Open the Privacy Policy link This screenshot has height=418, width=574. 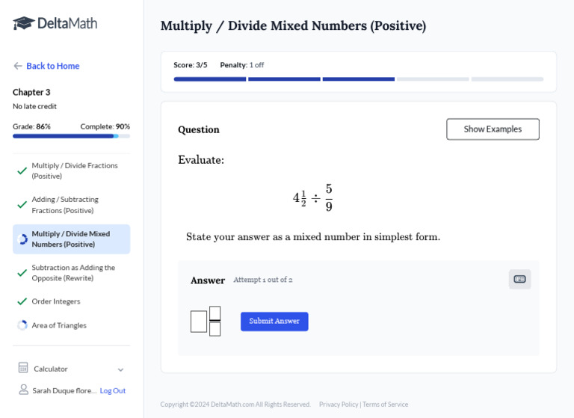click(x=339, y=405)
